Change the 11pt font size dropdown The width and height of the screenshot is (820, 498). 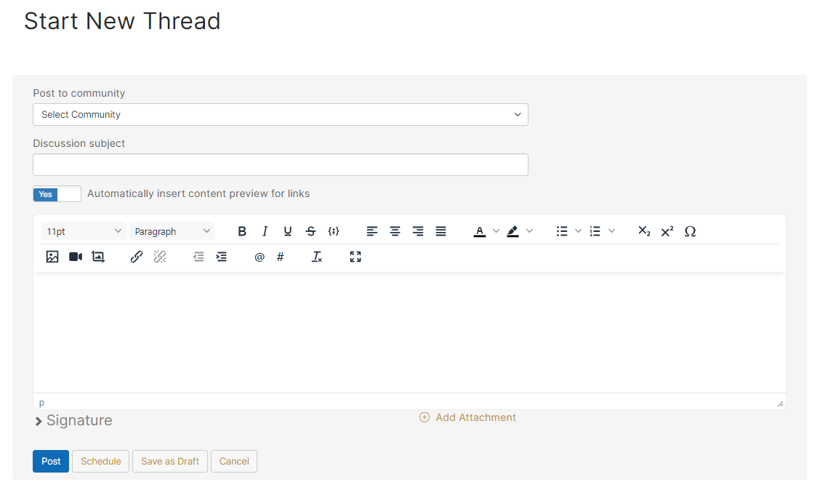pyautogui.click(x=84, y=231)
